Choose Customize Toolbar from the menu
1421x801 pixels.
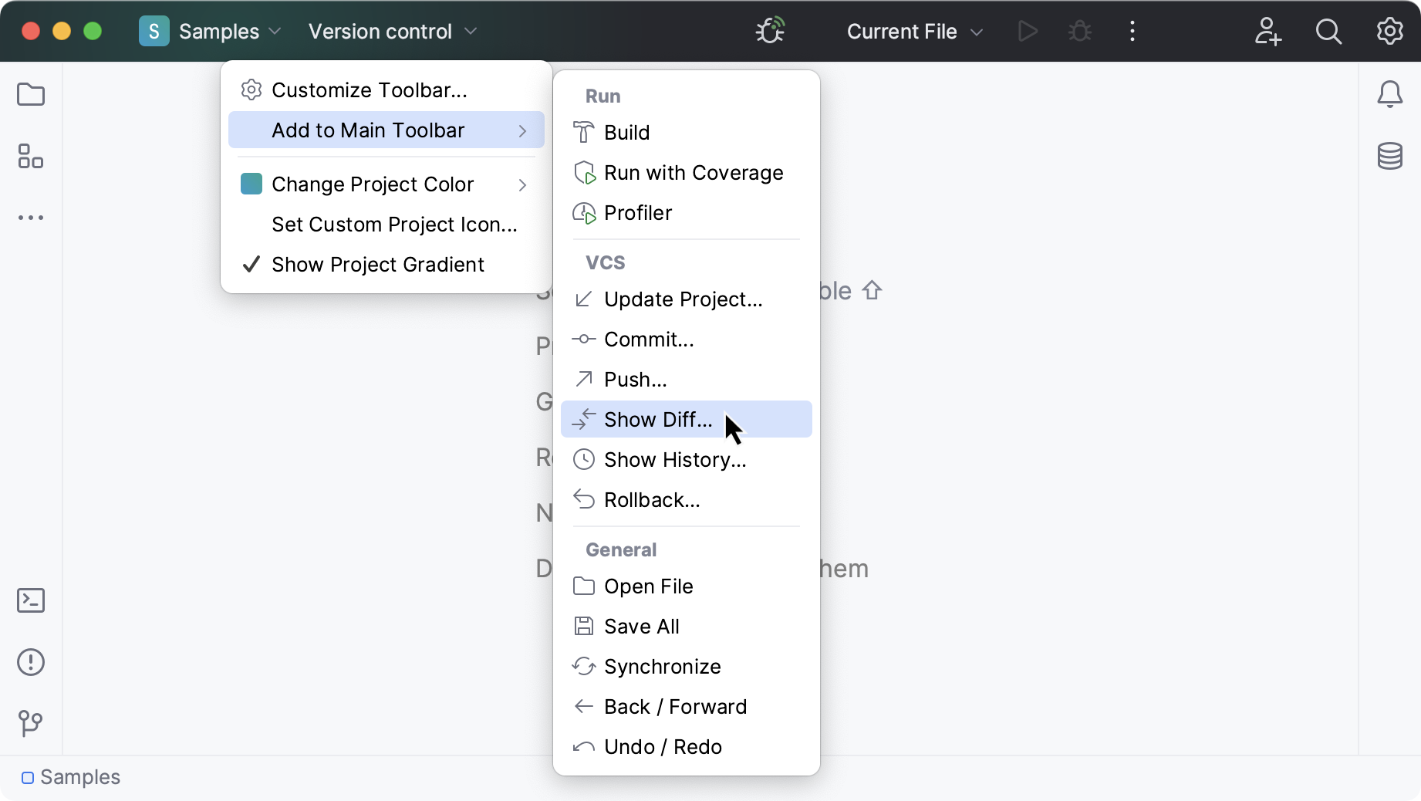tap(368, 90)
